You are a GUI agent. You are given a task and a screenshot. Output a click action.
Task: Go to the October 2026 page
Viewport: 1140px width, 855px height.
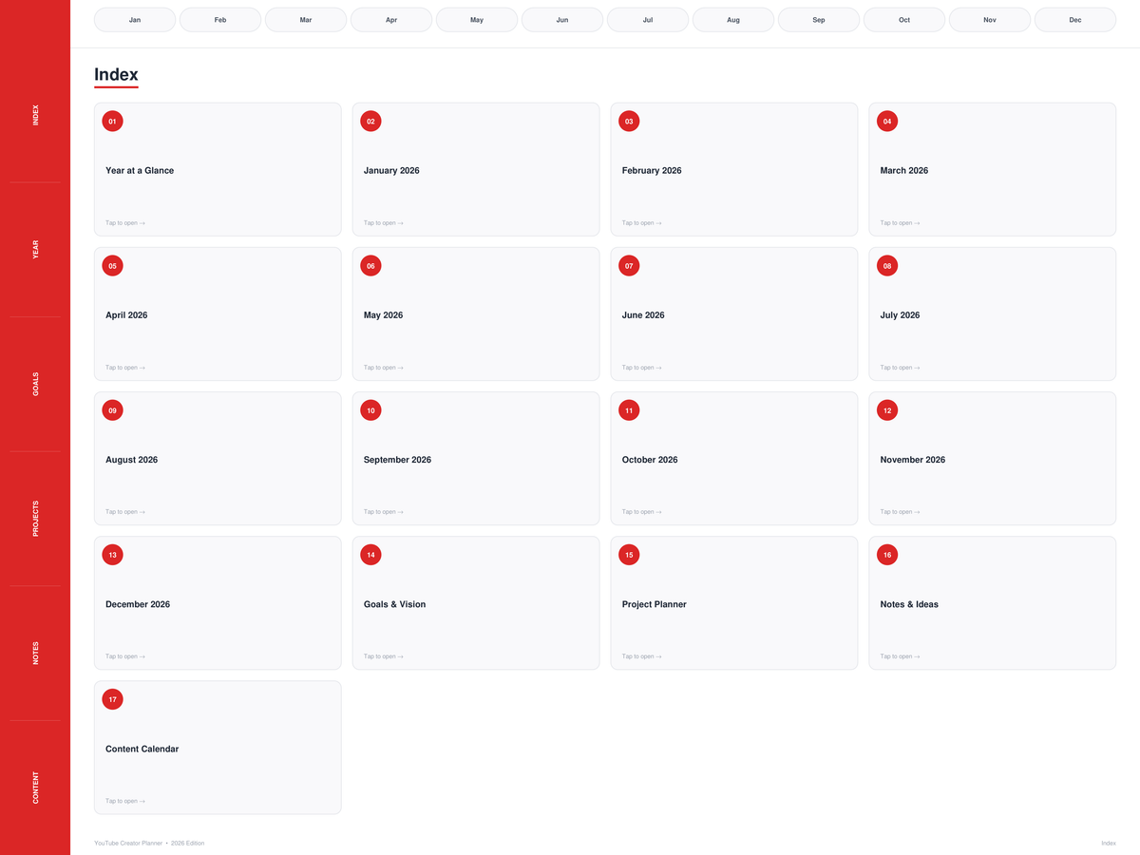[734, 458]
